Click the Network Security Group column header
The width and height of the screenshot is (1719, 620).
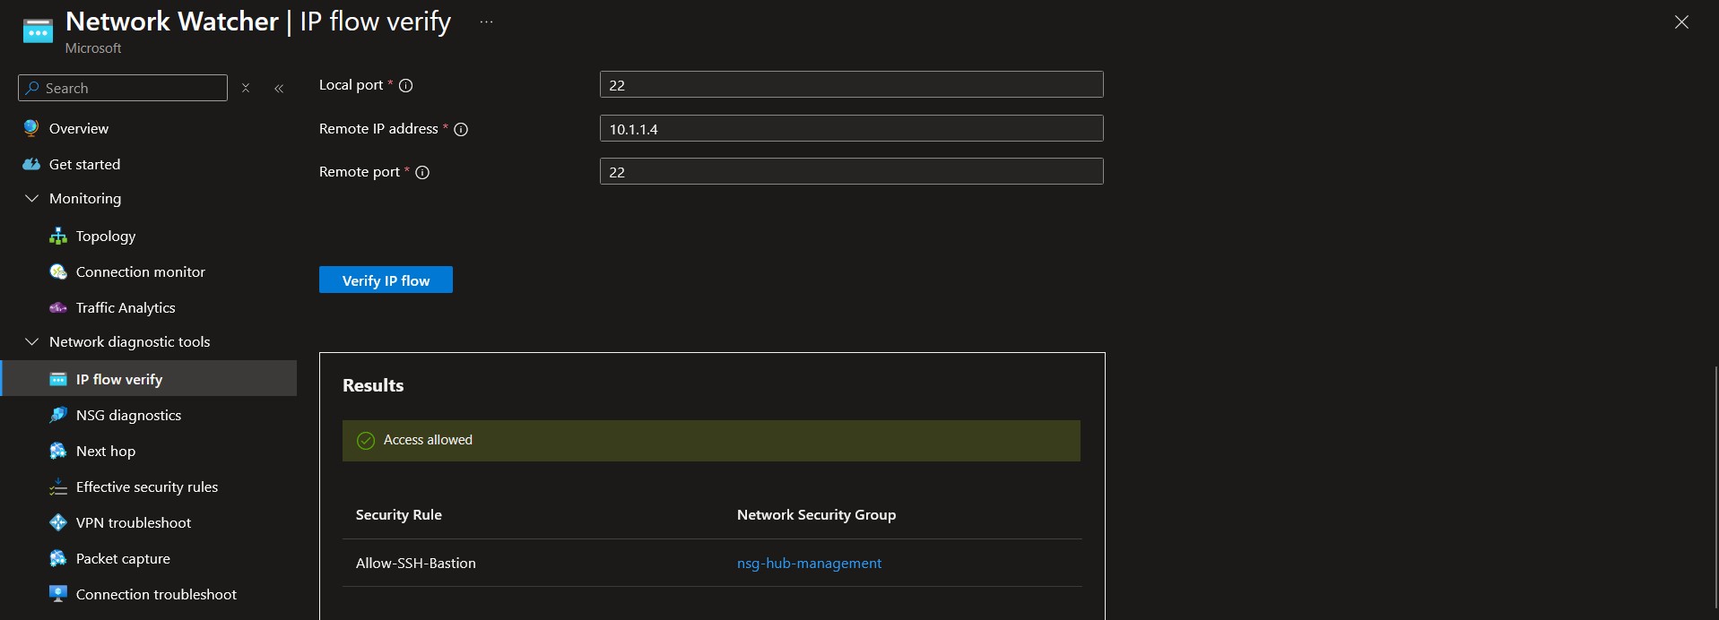coord(816,514)
